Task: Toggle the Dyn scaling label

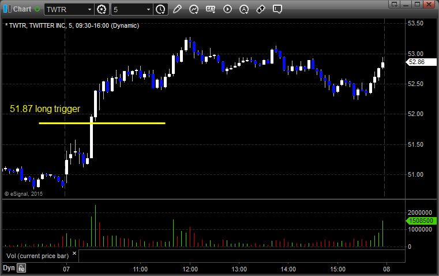Action: (9, 268)
